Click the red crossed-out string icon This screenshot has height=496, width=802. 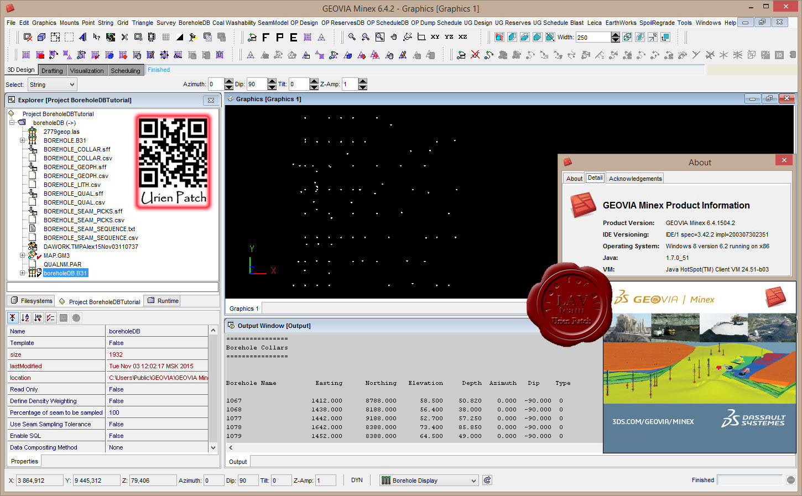click(x=475, y=55)
